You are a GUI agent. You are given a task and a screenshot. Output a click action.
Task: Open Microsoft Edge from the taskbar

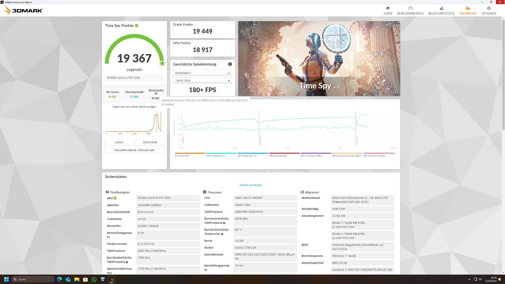tap(59, 279)
